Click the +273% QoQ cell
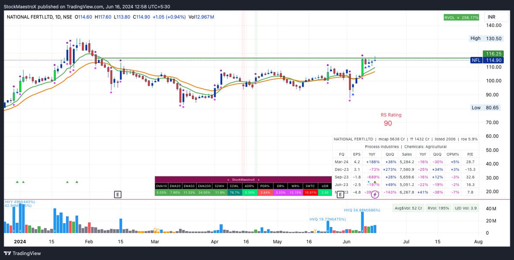514x260 pixels. (389, 170)
